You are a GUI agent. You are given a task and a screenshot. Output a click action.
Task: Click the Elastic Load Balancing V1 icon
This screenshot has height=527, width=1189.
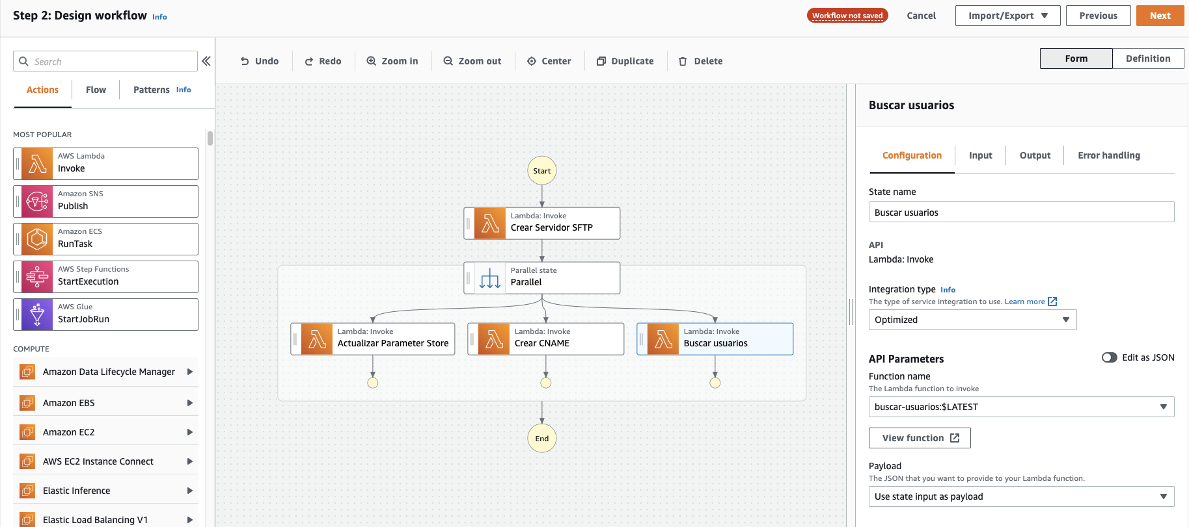pos(27,520)
